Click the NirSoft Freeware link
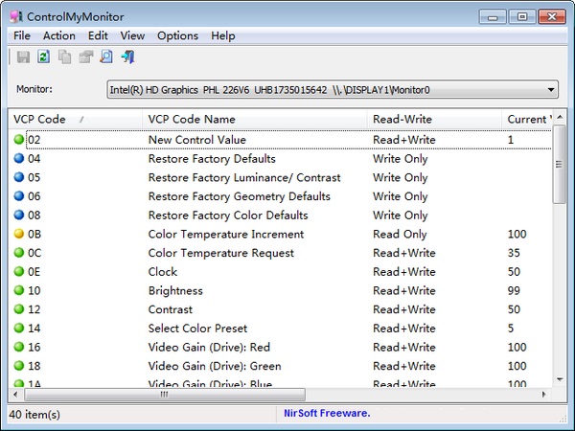Image resolution: width=575 pixels, height=431 pixels. (x=327, y=414)
